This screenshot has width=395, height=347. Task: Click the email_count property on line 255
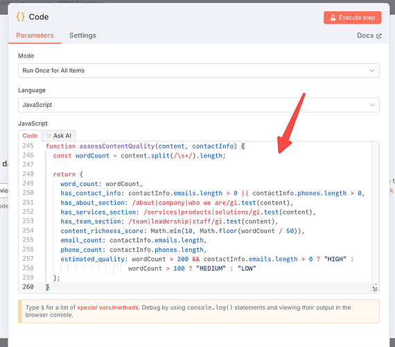click(x=81, y=240)
